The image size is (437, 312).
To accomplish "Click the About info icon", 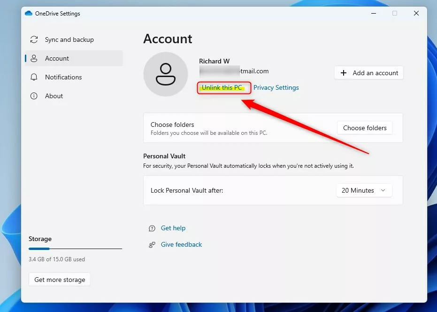I will click(x=34, y=96).
